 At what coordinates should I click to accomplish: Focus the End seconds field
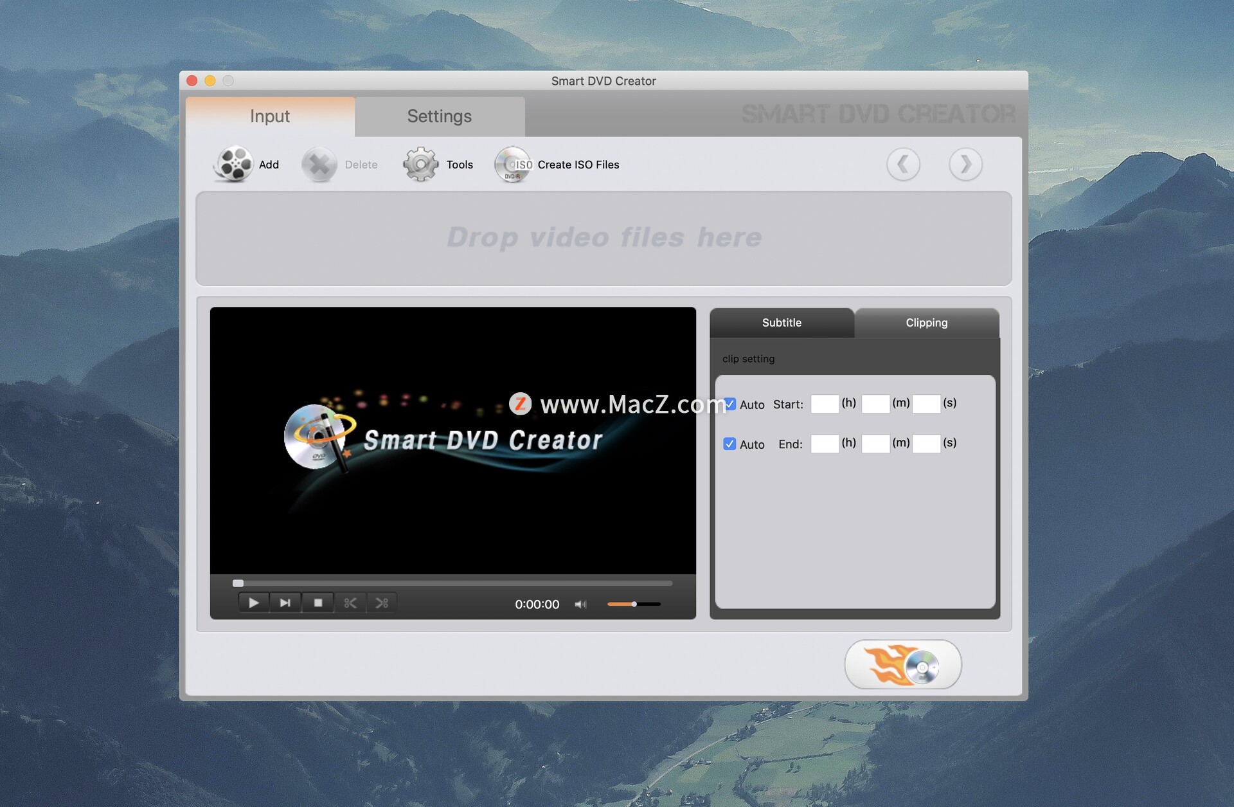tap(926, 444)
